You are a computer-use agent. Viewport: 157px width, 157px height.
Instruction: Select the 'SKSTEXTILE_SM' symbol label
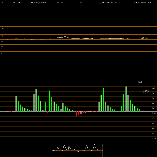110,3
